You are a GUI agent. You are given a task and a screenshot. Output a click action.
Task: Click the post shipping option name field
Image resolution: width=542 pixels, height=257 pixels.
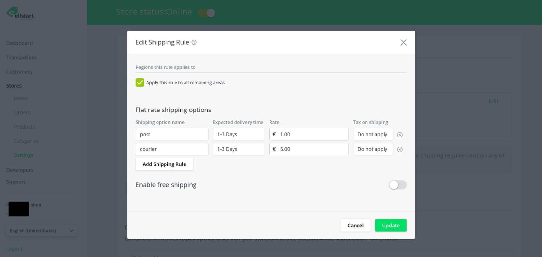(172, 134)
